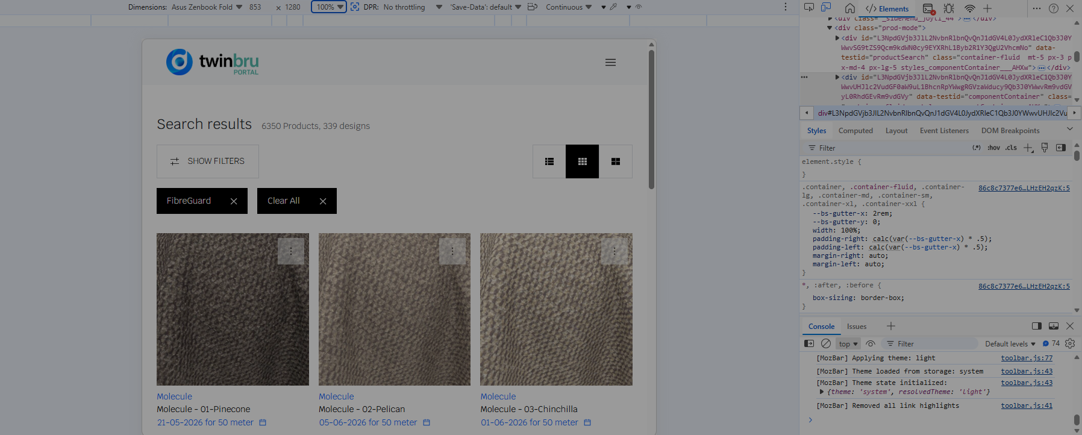Open Asus Zenbook Fold device dropdown
Screen dimensions: 1082x435
click(x=207, y=7)
